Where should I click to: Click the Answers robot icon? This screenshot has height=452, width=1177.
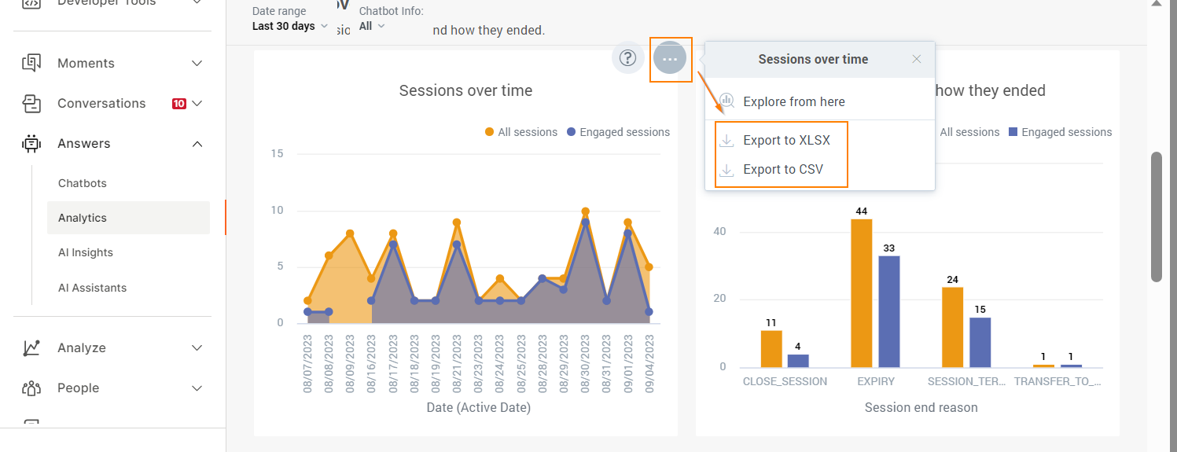point(31,143)
